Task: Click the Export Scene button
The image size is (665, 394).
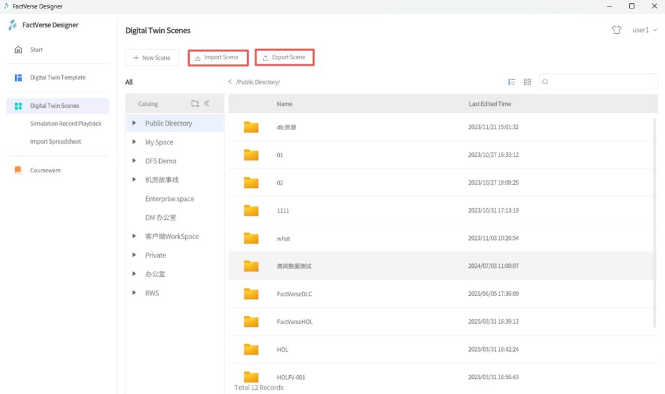Action: coord(284,58)
